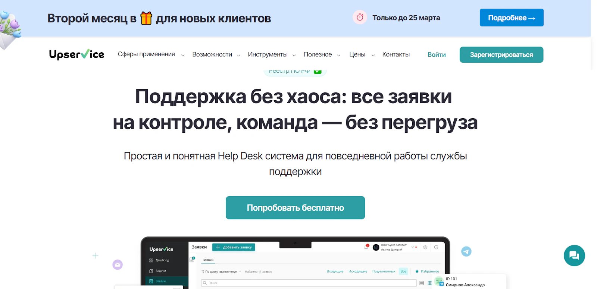Open the Инструменты dropdown
This screenshot has height=289, width=597.
pyautogui.click(x=272, y=54)
